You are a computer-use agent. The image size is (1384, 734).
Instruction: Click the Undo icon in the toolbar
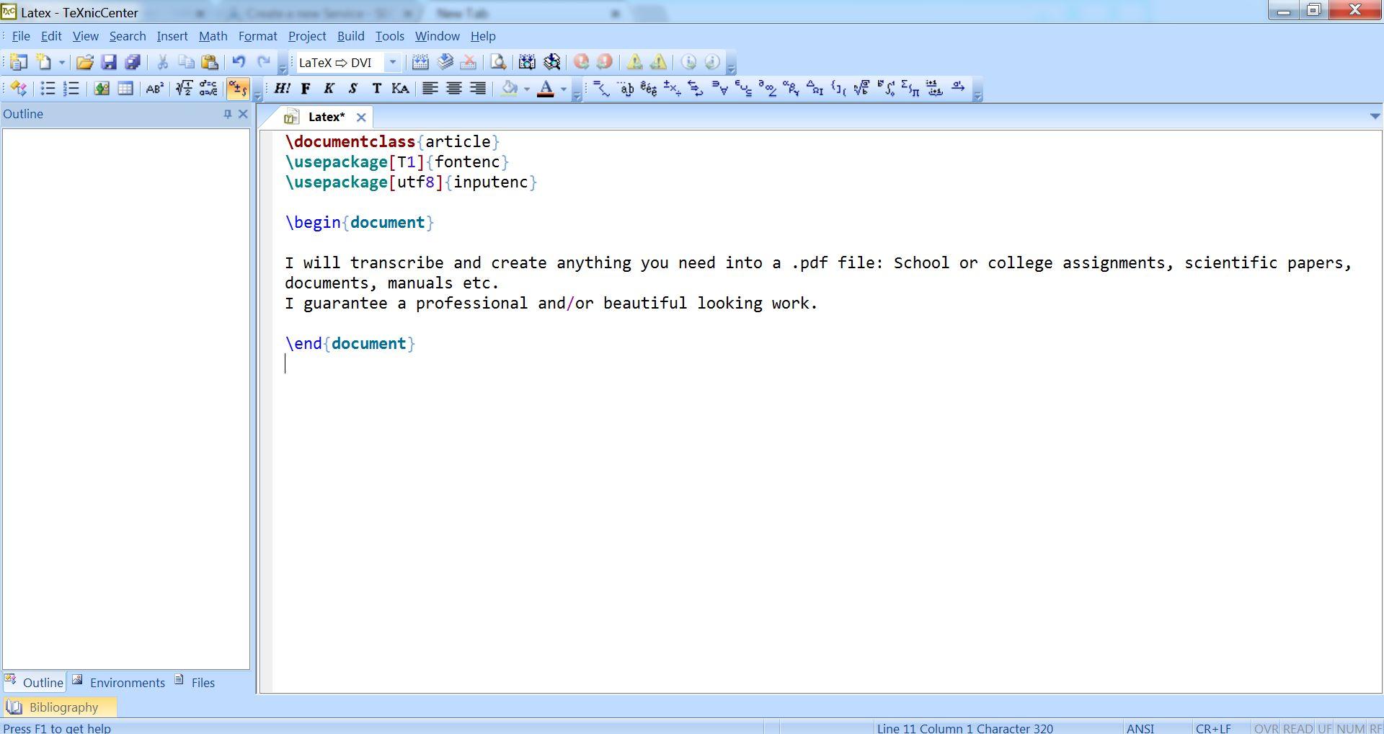pyautogui.click(x=239, y=62)
